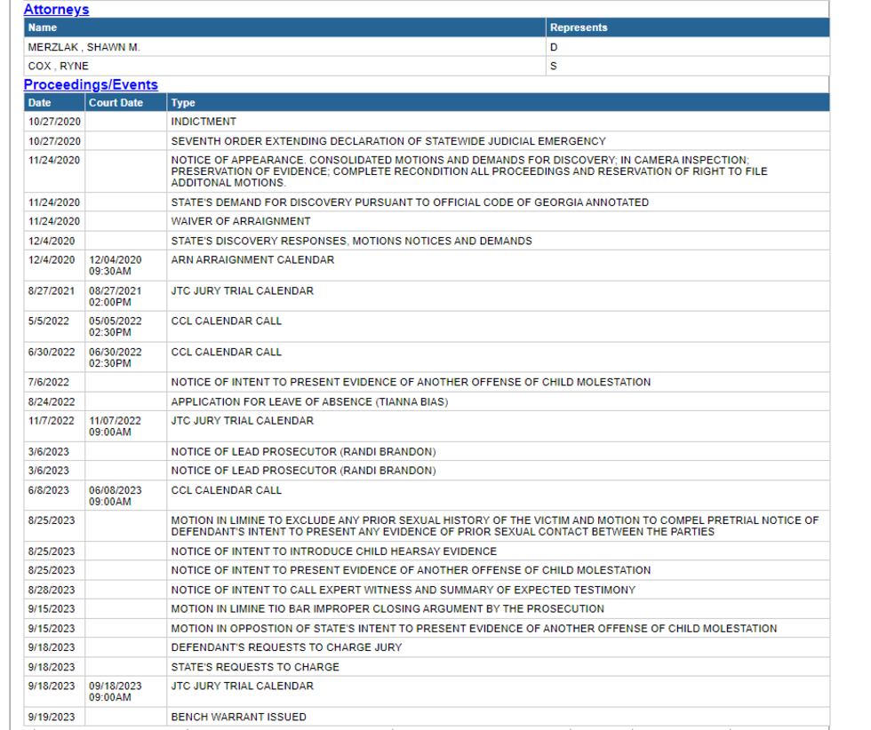Click NOTICE TO CALL EXPERT WITNESS entry
Screen dimensions: 871x730
click(404, 590)
